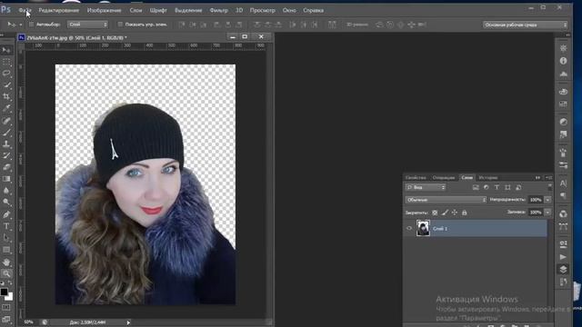Open the Файл menu
Viewport: 582px width, 327px height.
pyautogui.click(x=25, y=10)
